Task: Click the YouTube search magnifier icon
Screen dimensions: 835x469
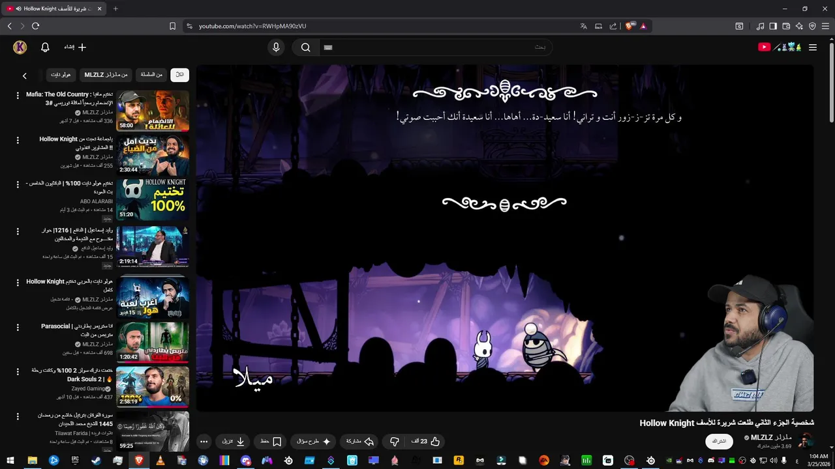Action: point(305,47)
